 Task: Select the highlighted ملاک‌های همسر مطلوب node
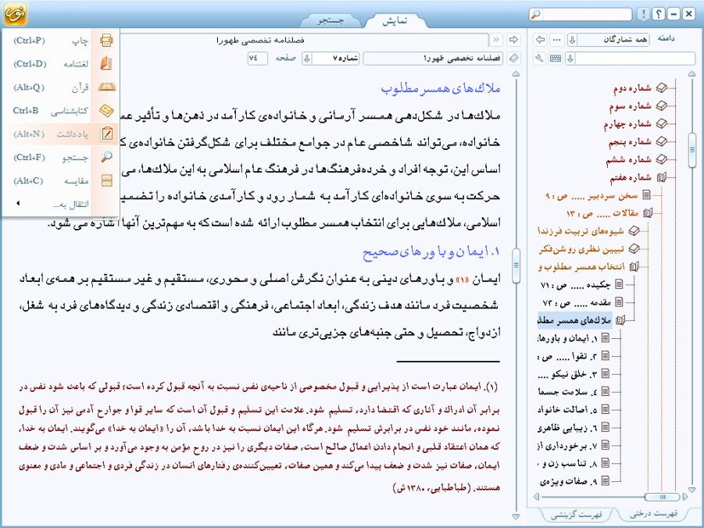coord(574,320)
